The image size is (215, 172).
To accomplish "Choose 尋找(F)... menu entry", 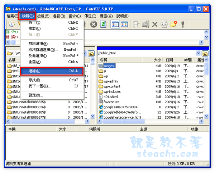I will (52, 80).
